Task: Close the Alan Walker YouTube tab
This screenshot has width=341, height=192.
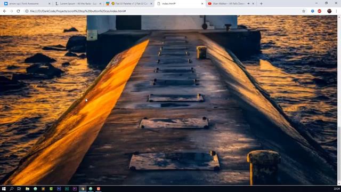Action: point(253,4)
